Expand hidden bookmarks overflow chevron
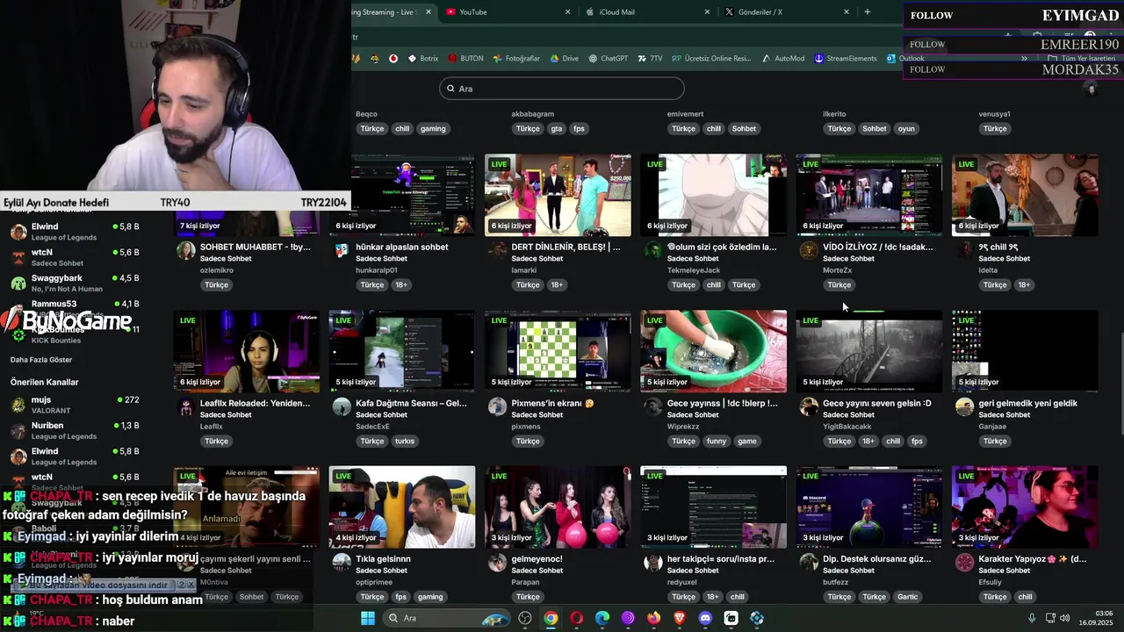Screen dimensions: 1124x632 [x=1024, y=59]
